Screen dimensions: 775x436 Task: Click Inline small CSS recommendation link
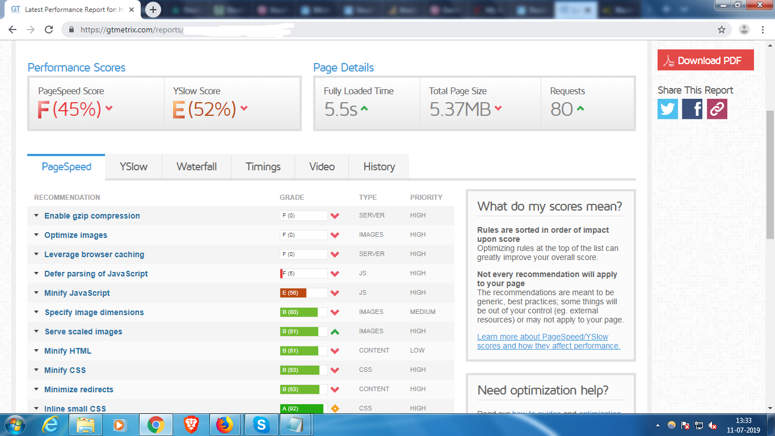tap(75, 409)
